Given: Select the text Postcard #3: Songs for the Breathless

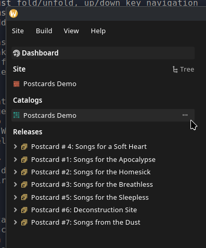Looking at the screenshot, I should 92,185.
